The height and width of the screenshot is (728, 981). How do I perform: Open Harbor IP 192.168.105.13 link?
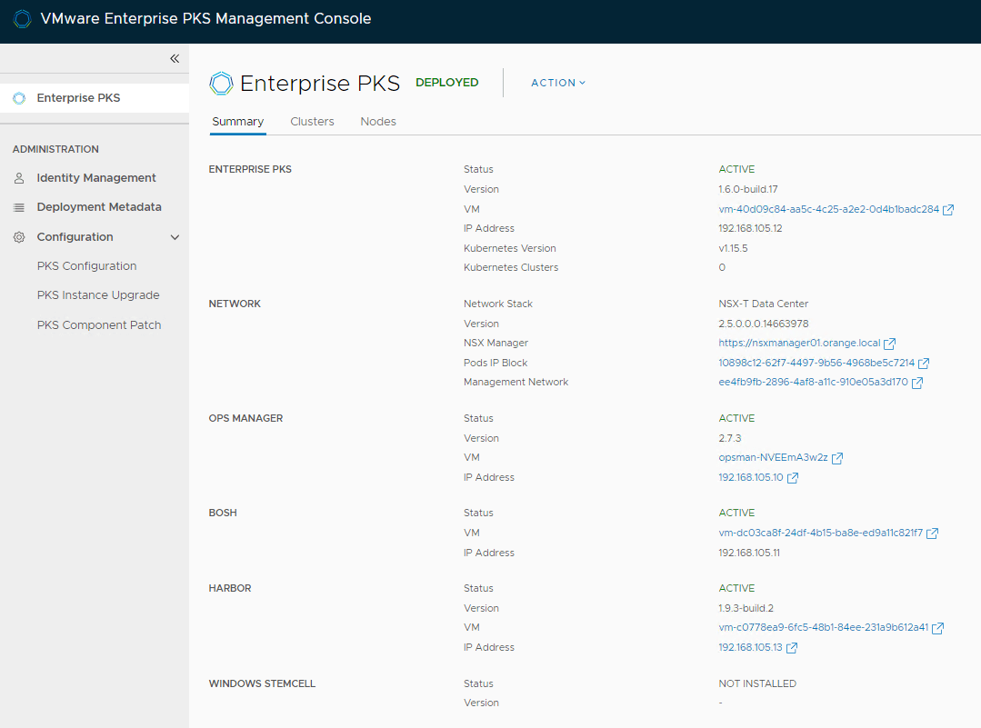tap(751, 647)
